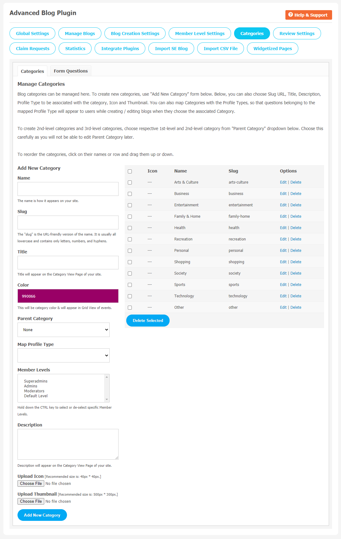Tick the select-all checkbox in table header
The image size is (341, 539).
(x=130, y=171)
